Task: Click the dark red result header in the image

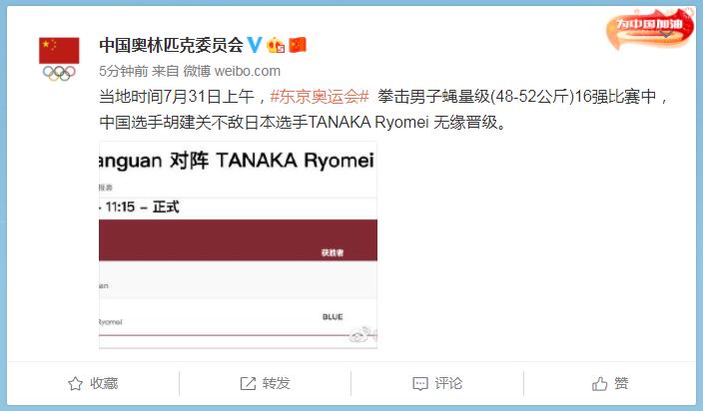Action: pyautogui.click(x=238, y=240)
